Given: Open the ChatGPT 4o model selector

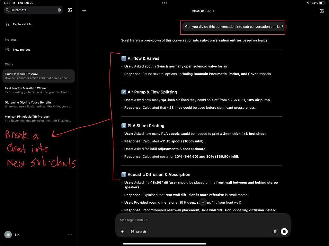Looking at the screenshot, I should (x=203, y=11).
